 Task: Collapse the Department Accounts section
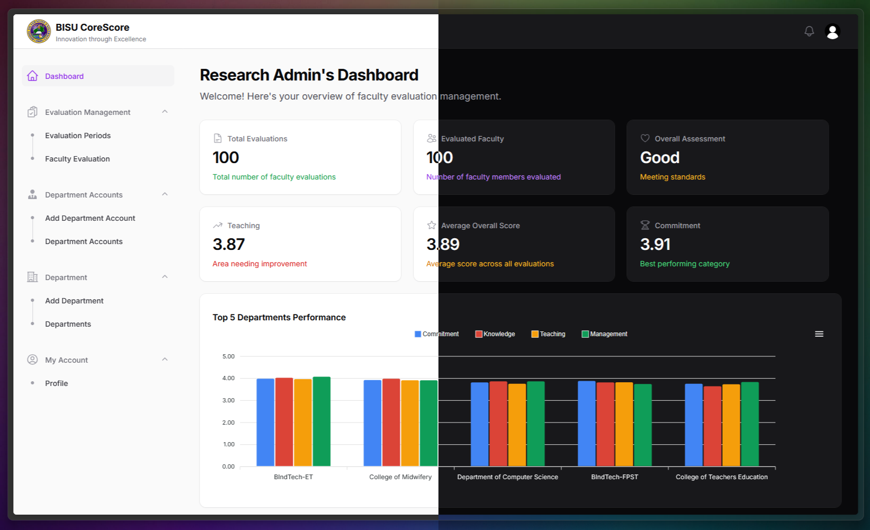tap(165, 194)
